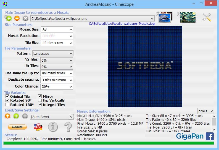The width and height of the screenshot is (219, 150).
Task: Open the dolphin tile images collection icon
Action: pyautogui.click(x=165, y=17)
